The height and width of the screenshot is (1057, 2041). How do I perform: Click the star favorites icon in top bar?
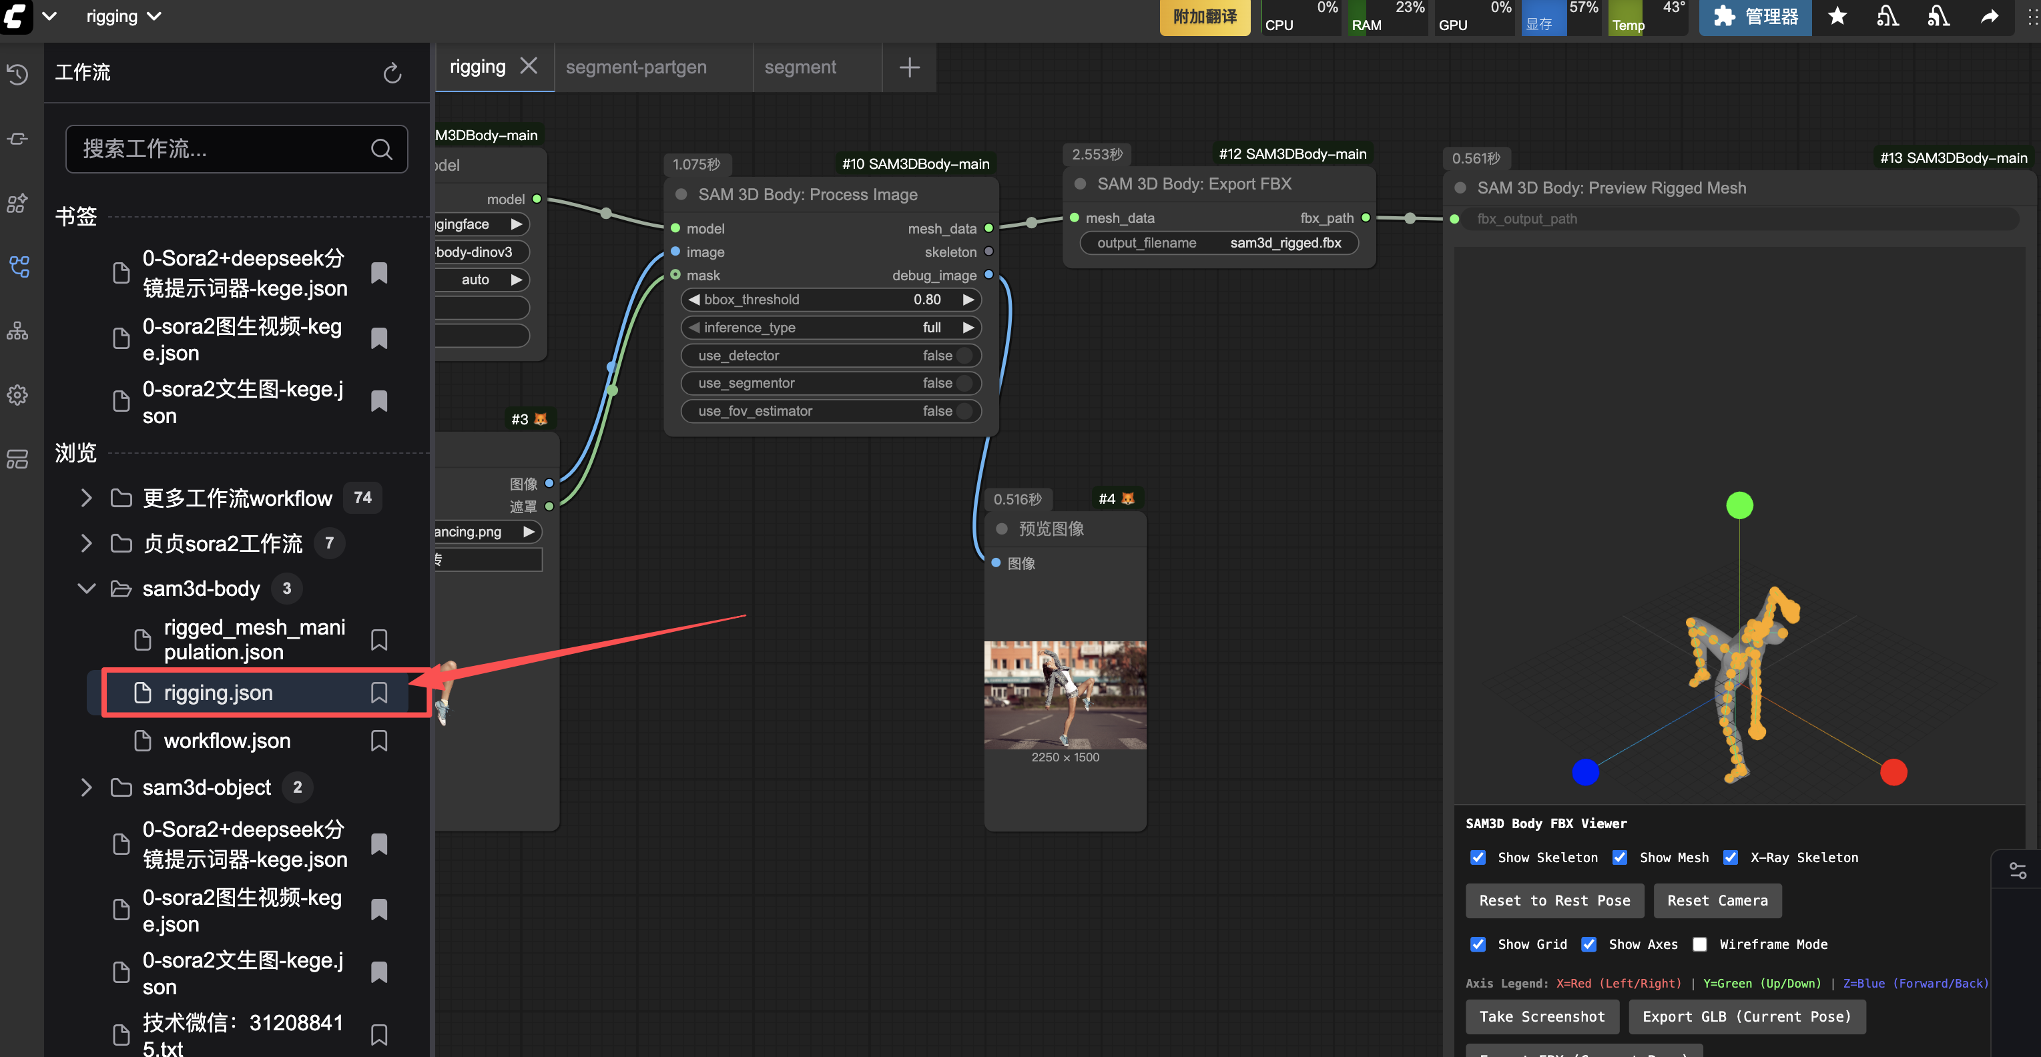(x=1837, y=17)
